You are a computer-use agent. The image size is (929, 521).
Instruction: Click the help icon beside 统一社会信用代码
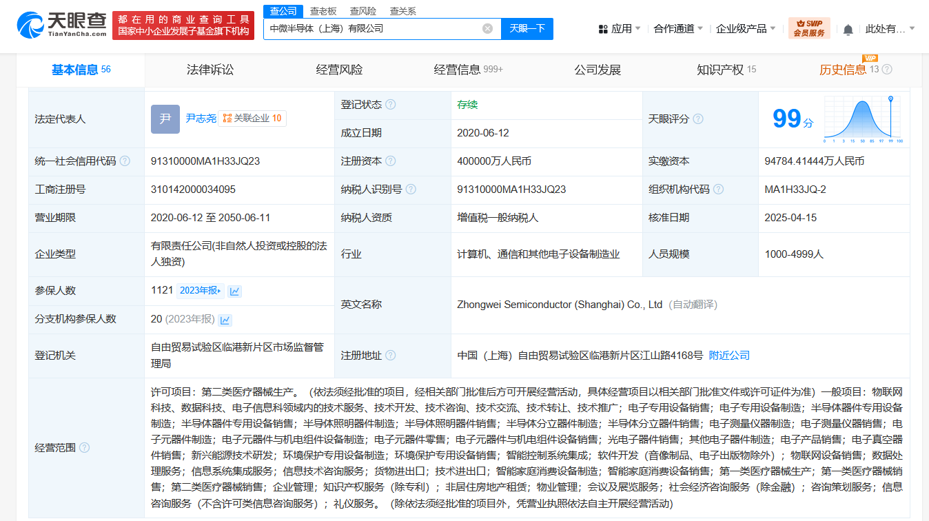click(x=125, y=161)
